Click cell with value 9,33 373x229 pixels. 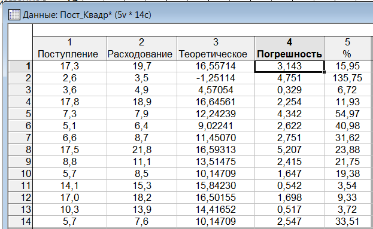coord(347,198)
